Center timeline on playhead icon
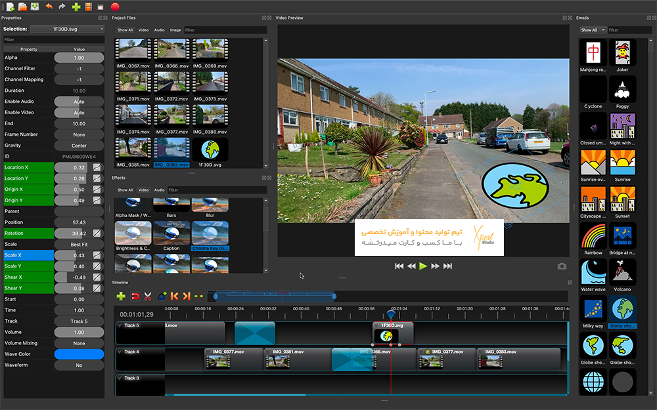 [198, 297]
